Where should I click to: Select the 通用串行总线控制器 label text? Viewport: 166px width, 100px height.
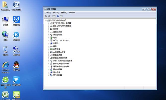tap(61, 66)
